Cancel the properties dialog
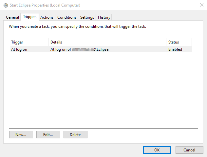 [189, 150]
